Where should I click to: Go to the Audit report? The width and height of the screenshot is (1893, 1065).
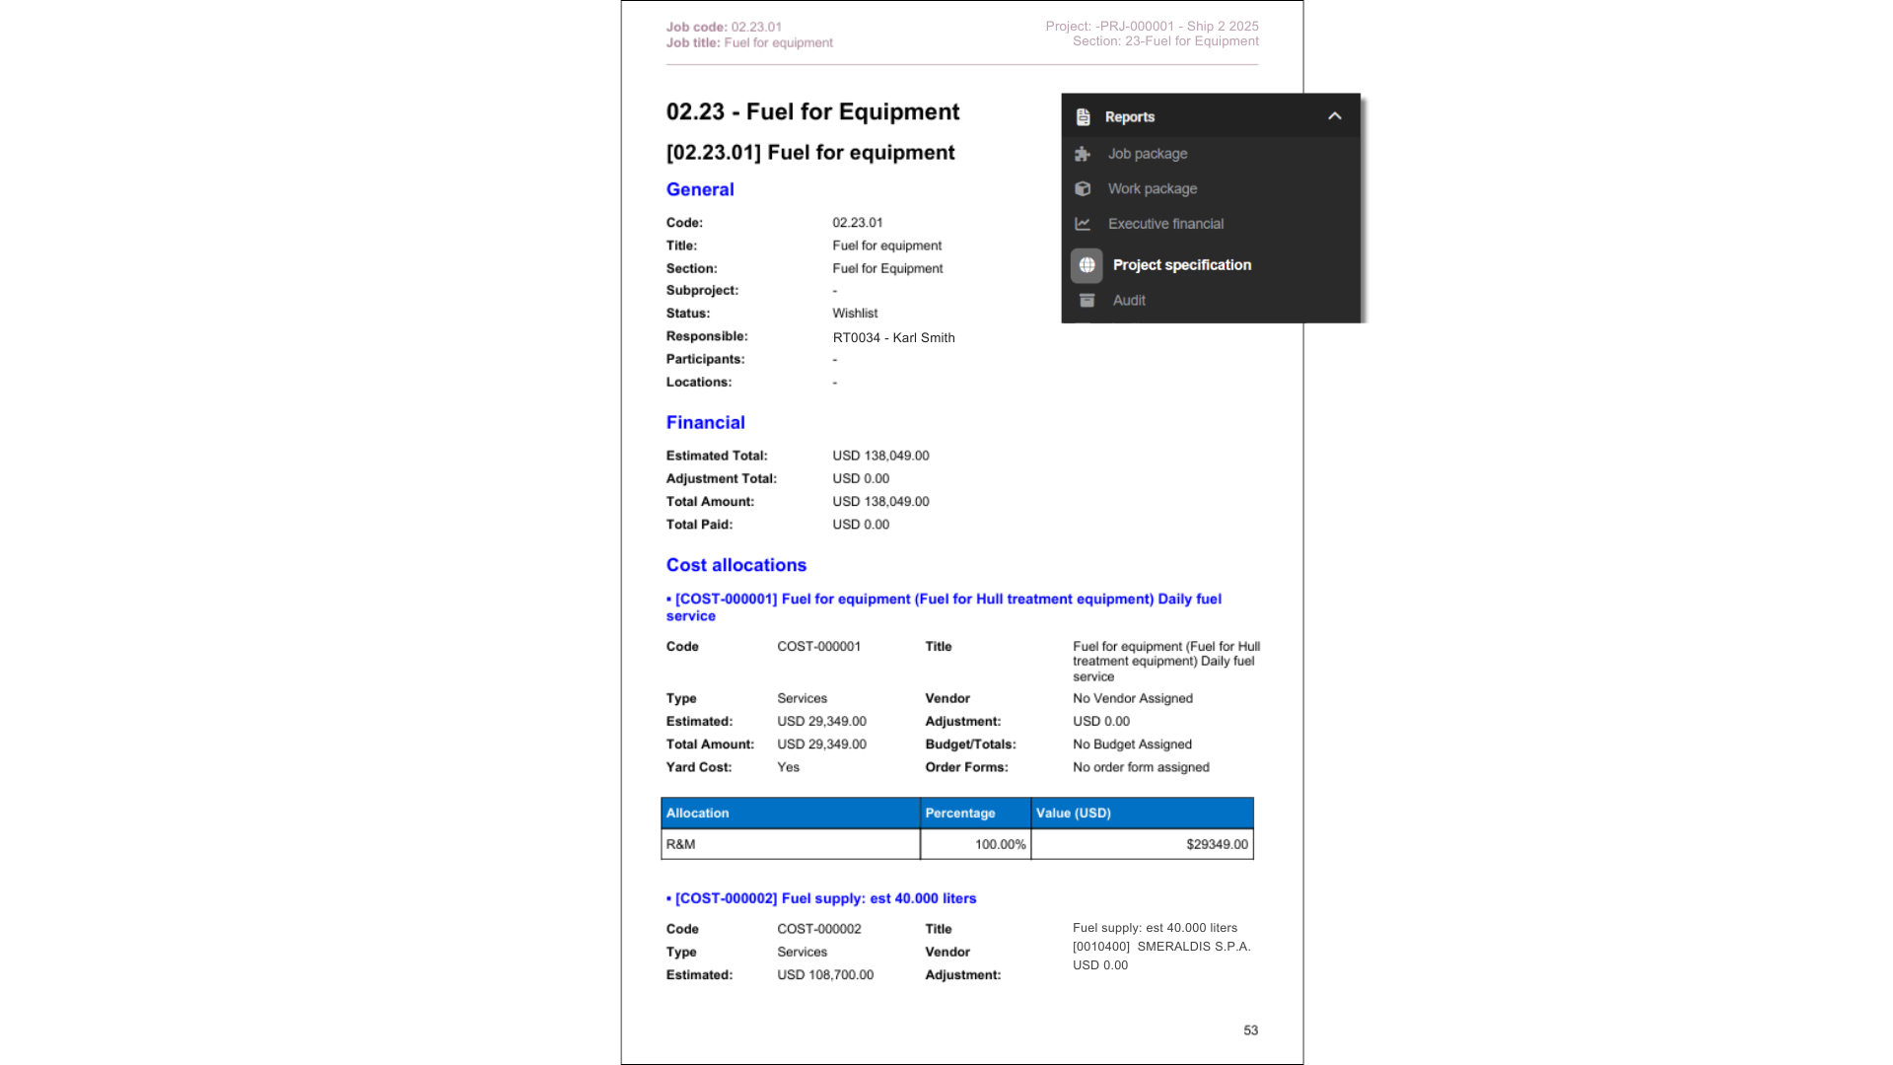pos(1129,301)
